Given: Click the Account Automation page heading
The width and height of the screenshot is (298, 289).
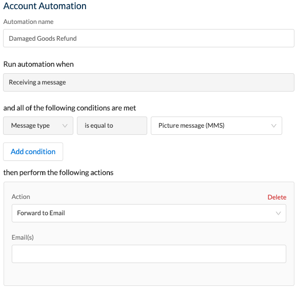Looking at the screenshot, I should click(x=45, y=6).
